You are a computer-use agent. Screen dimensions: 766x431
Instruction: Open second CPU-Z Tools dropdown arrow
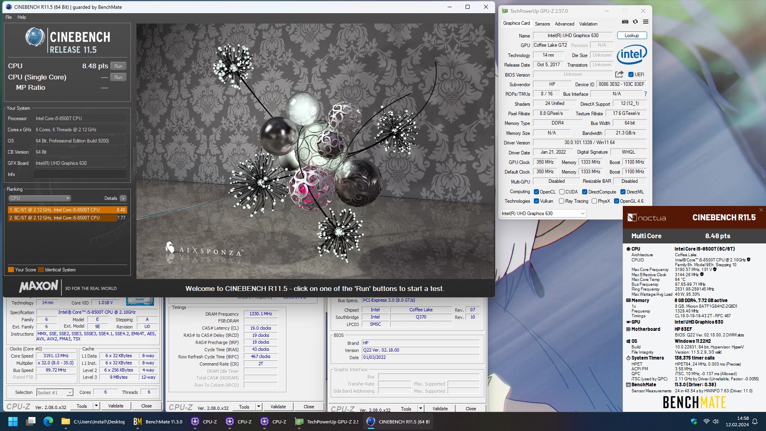(x=259, y=407)
